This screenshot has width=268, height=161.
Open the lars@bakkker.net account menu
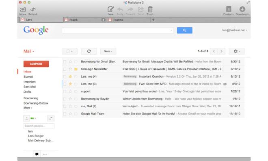click(x=235, y=30)
